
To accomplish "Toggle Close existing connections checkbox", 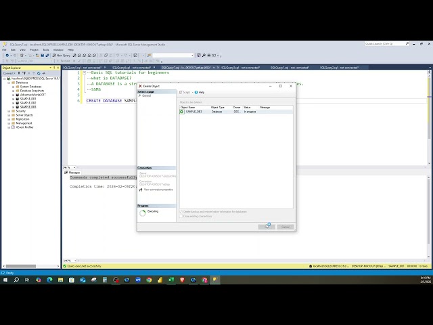I will [x=181, y=217].
